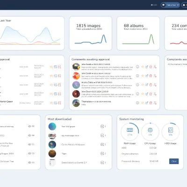Select the Dragon 2024 entry

coord(7,153)
